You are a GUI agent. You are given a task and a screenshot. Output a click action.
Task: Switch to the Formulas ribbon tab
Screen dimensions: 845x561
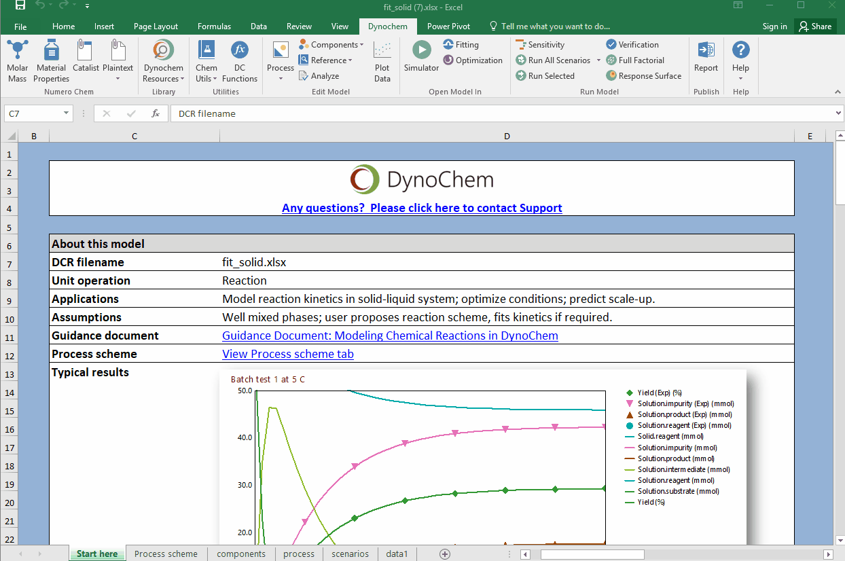tap(214, 26)
